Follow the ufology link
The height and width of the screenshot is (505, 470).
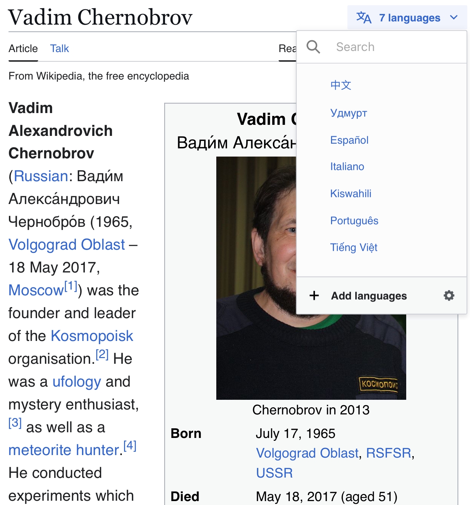tap(77, 382)
